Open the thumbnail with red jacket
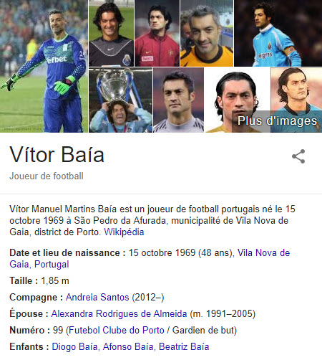The image size is (322, 360). [157, 33]
